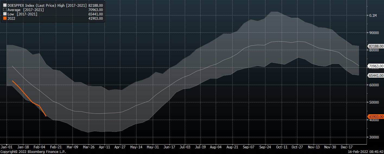This screenshot has width=384, height=154.
Task: Click the Aug-04 x-axis date label
Action: pos(216,147)
